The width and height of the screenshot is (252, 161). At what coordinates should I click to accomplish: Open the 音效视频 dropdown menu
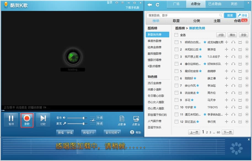point(112,132)
